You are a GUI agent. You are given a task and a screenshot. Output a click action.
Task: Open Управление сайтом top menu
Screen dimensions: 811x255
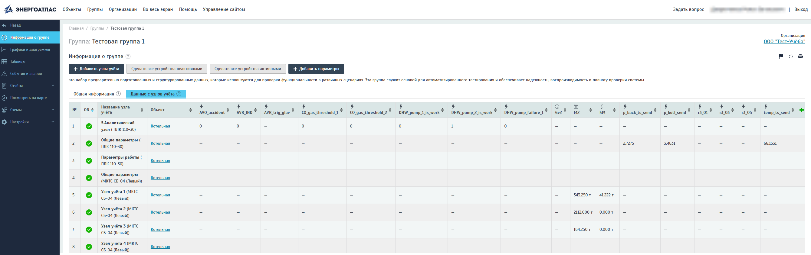coord(224,9)
